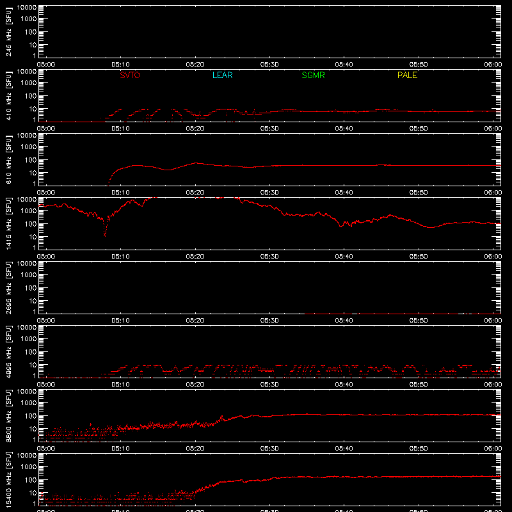Click the 10000 tick label of 245 MHz panel
The width and height of the screenshot is (512, 512).
(x=27, y=8)
